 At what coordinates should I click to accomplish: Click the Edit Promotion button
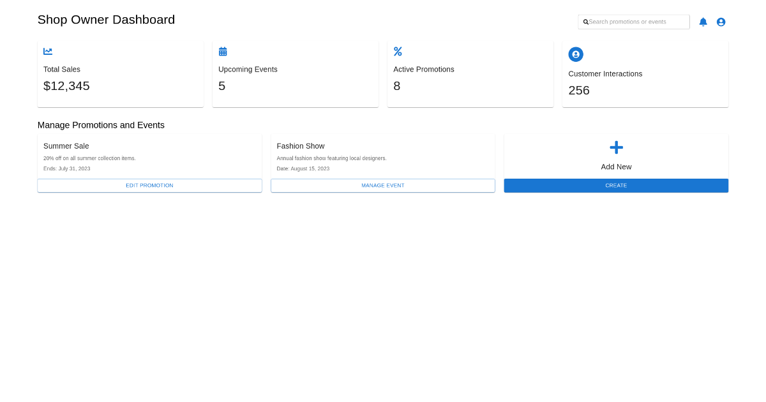[x=149, y=185]
